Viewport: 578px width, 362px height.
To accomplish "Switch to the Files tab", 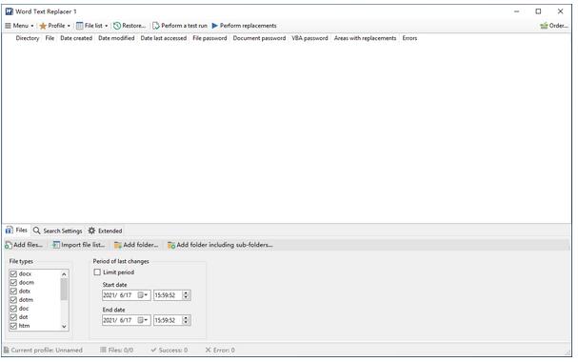I will point(16,230).
